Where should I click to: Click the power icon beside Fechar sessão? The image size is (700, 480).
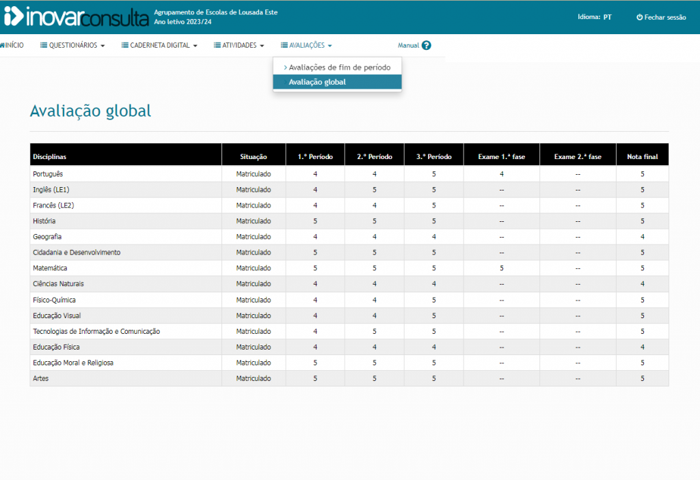[x=639, y=17]
